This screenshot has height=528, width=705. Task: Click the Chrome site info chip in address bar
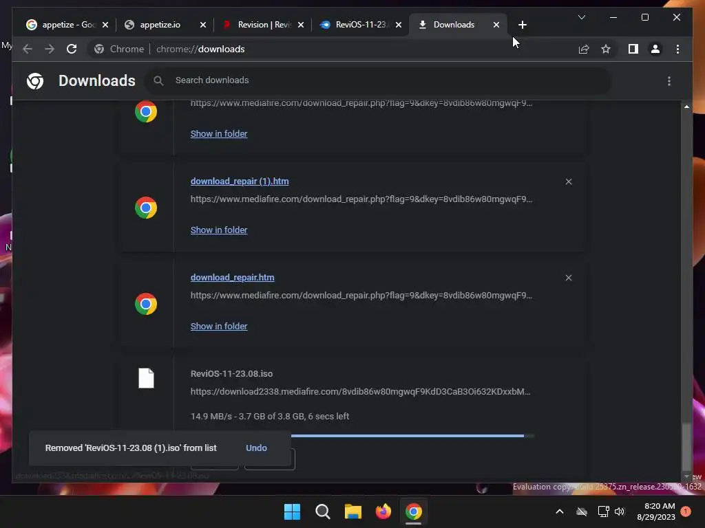(x=118, y=49)
